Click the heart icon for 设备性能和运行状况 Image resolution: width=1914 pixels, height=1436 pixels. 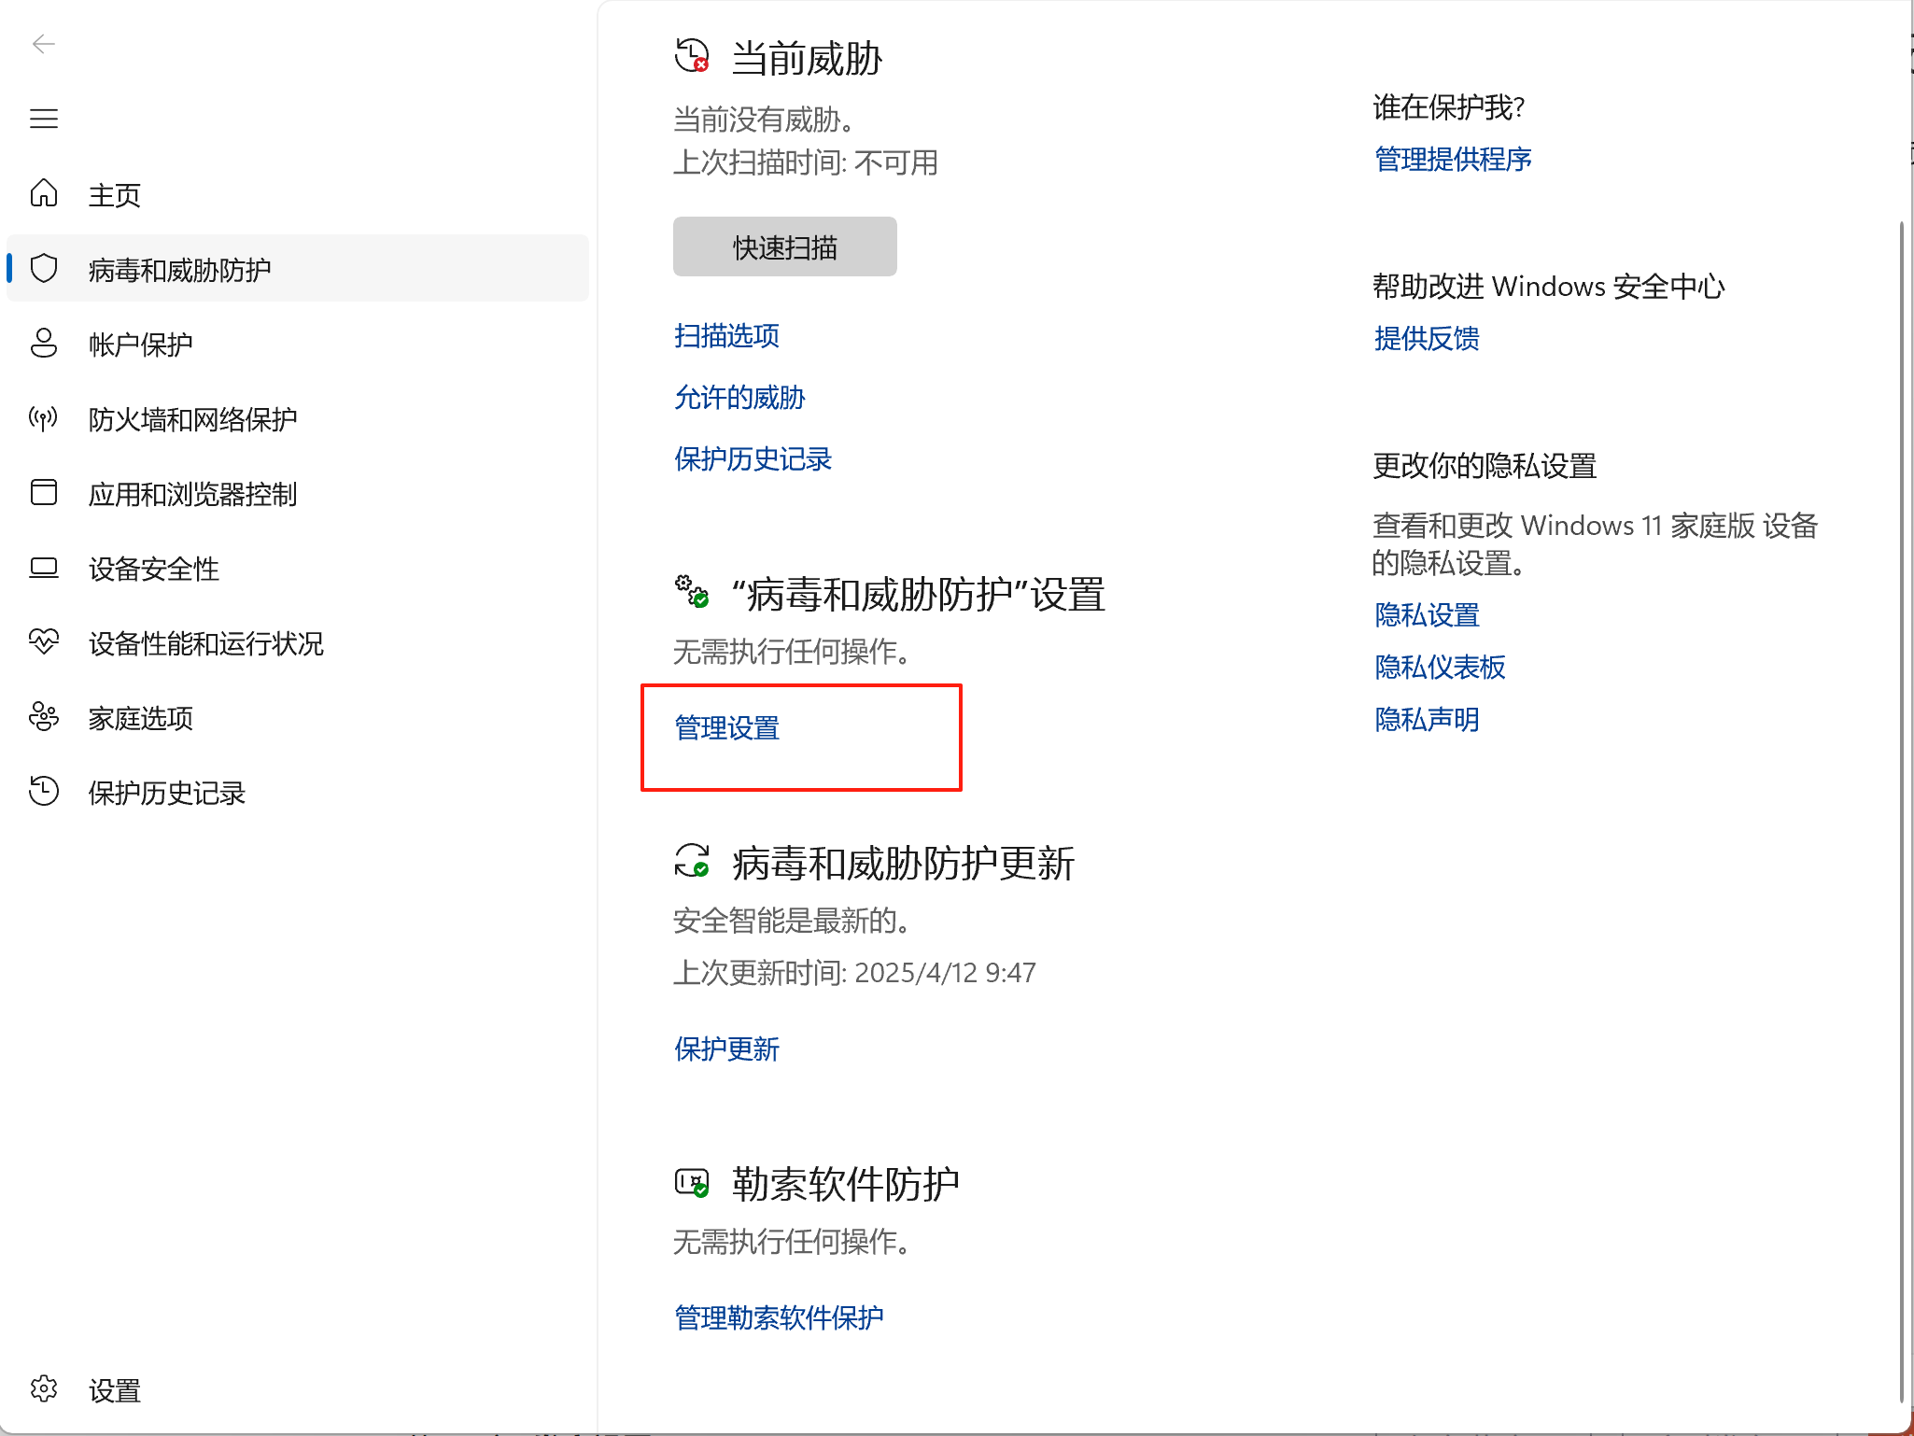tap(44, 641)
